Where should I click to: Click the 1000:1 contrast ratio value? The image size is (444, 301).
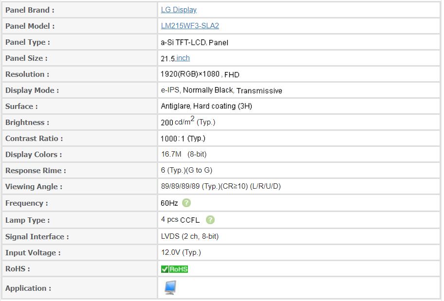click(183, 139)
